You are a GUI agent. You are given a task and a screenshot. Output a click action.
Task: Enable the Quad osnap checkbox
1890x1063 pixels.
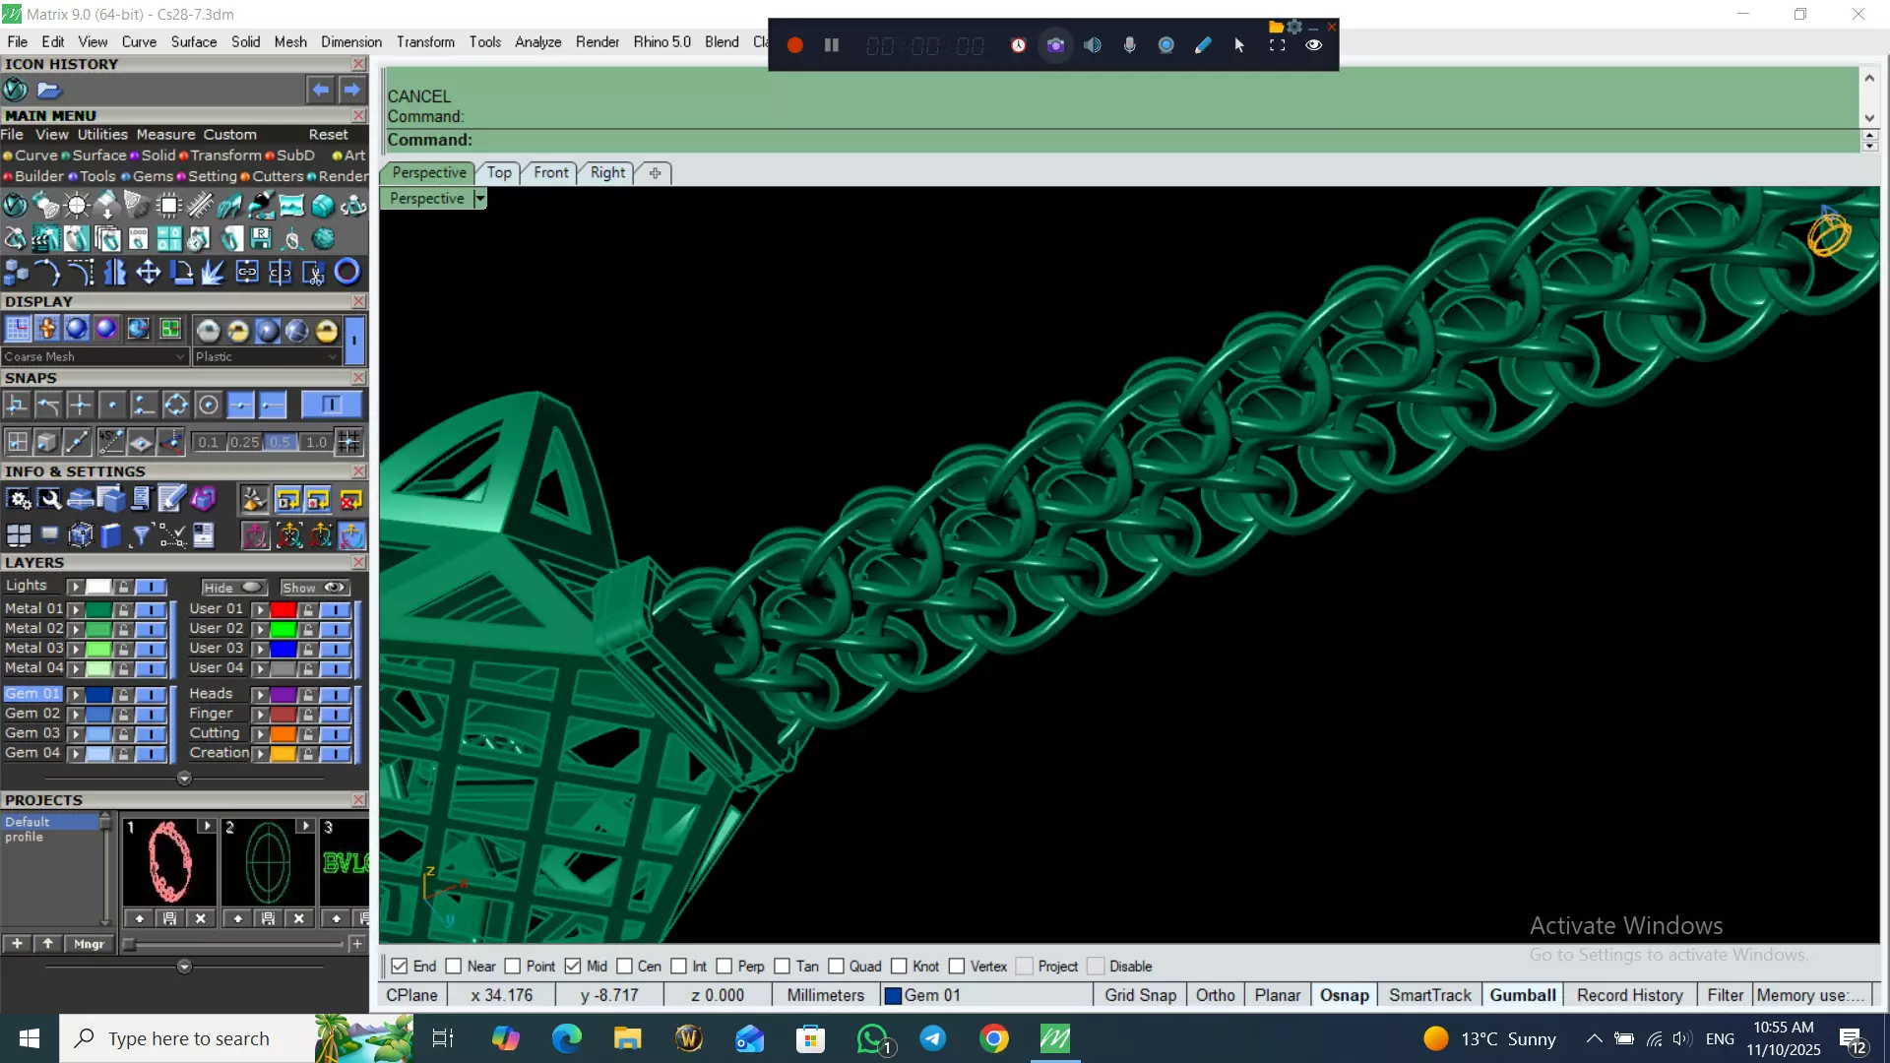[x=836, y=967]
